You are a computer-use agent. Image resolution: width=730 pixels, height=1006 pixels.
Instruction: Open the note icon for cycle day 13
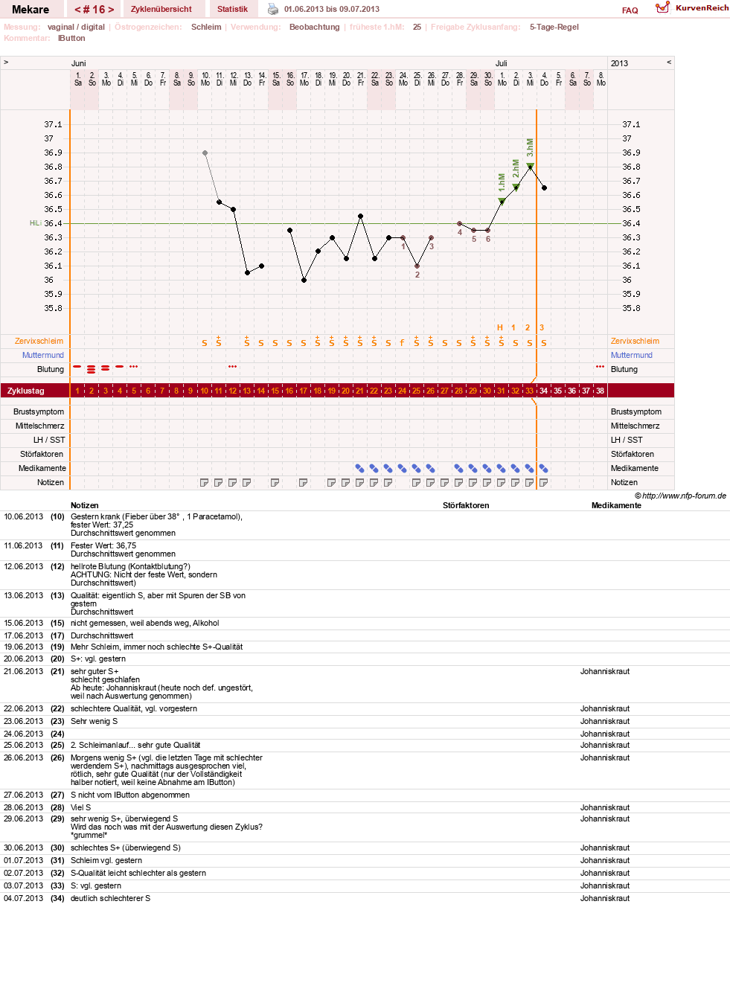[x=247, y=483]
